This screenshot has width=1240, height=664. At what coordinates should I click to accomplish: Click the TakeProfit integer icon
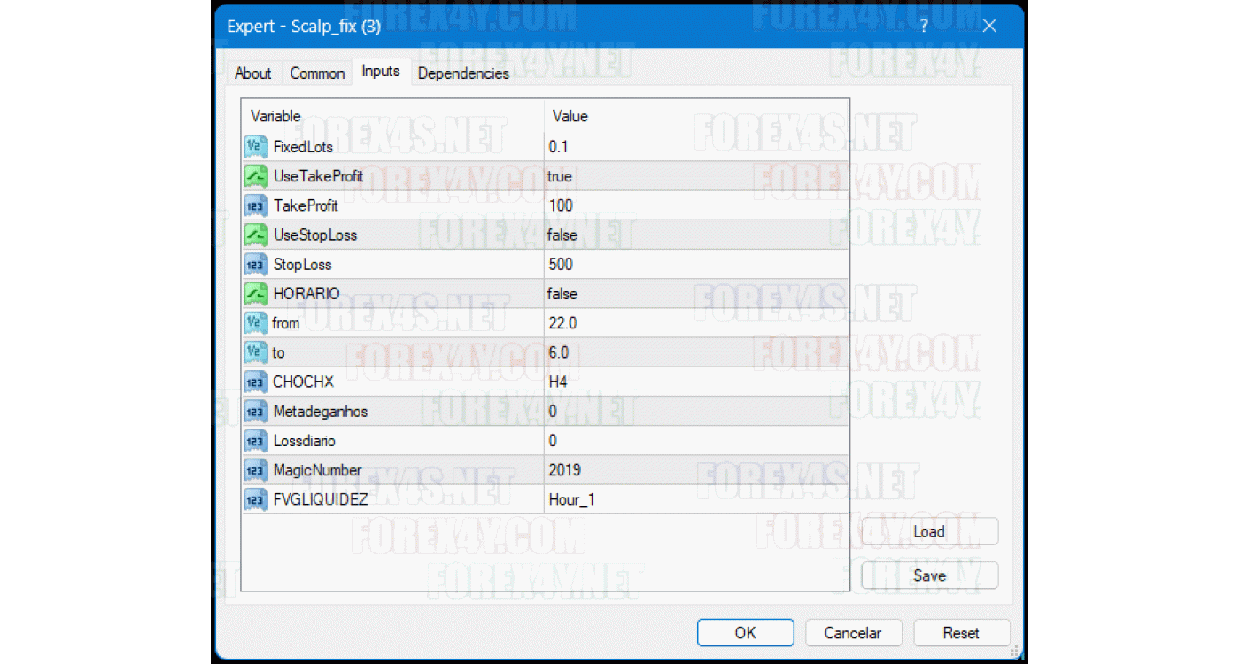tap(256, 205)
